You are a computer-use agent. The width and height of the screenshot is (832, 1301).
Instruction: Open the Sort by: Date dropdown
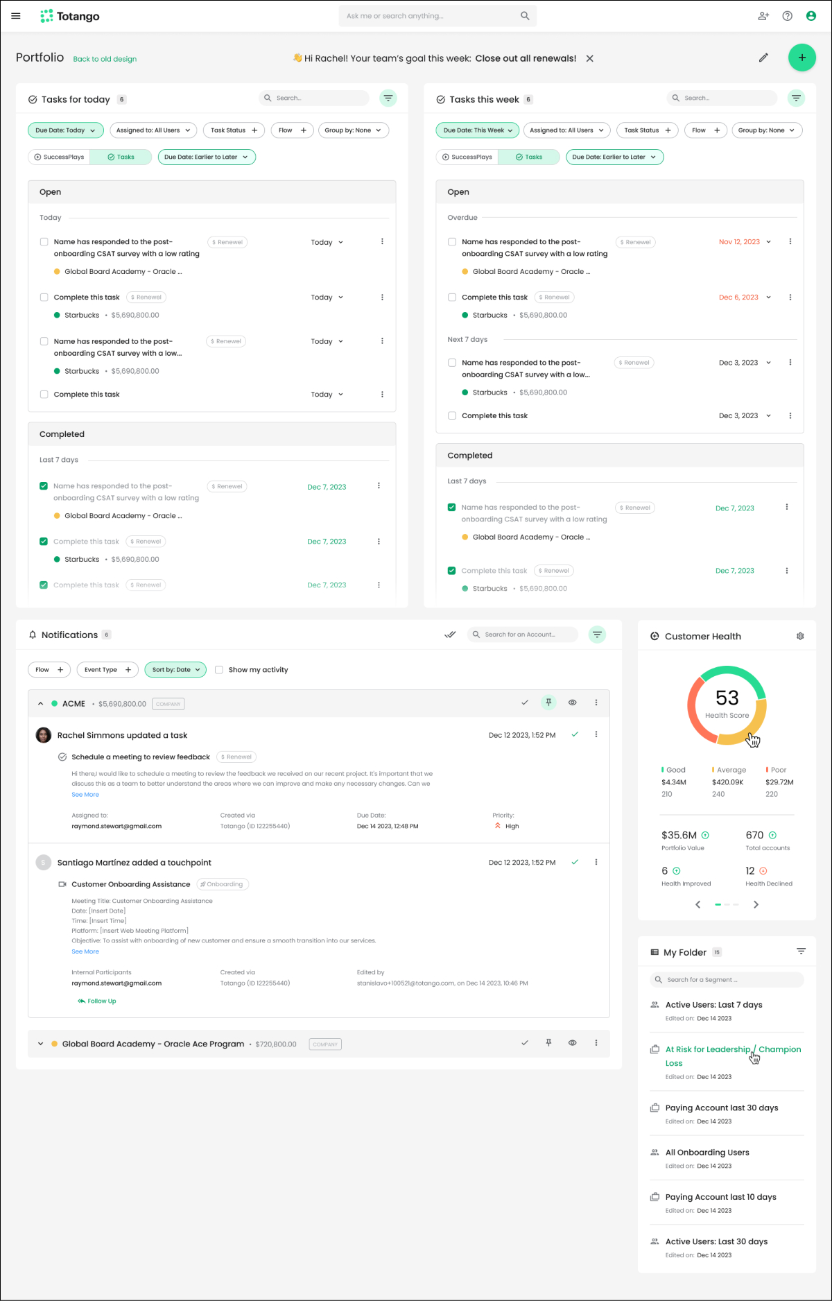(x=175, y=670)
